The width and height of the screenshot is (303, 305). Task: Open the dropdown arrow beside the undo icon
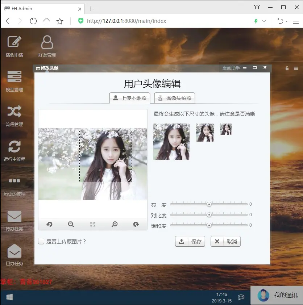tap(286, 21)
